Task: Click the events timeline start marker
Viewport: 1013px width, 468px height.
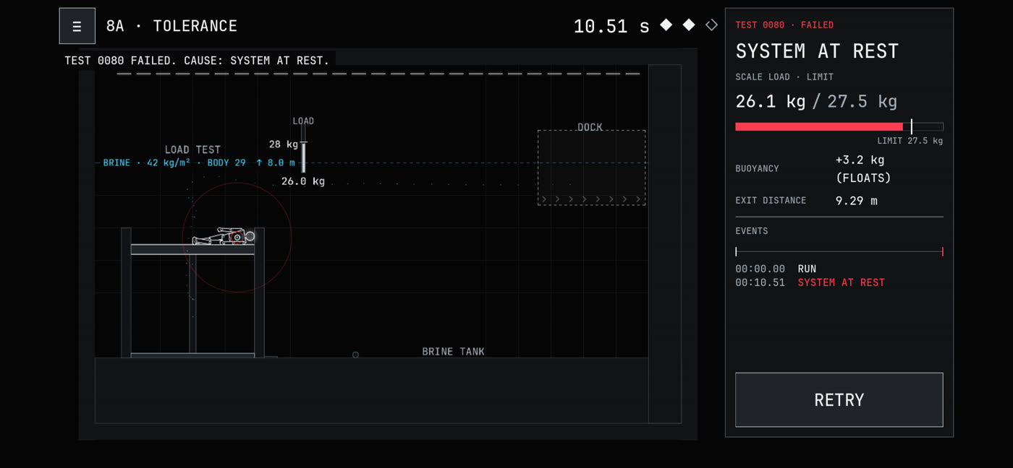Action: point(737,252)
